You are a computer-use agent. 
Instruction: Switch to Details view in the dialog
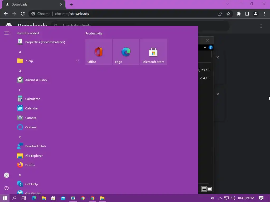(x=204, y=189)
